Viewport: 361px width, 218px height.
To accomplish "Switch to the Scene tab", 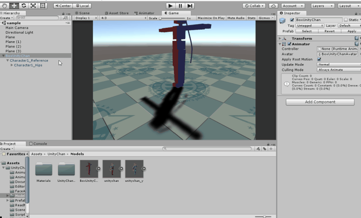I will [x=82, y=13].
